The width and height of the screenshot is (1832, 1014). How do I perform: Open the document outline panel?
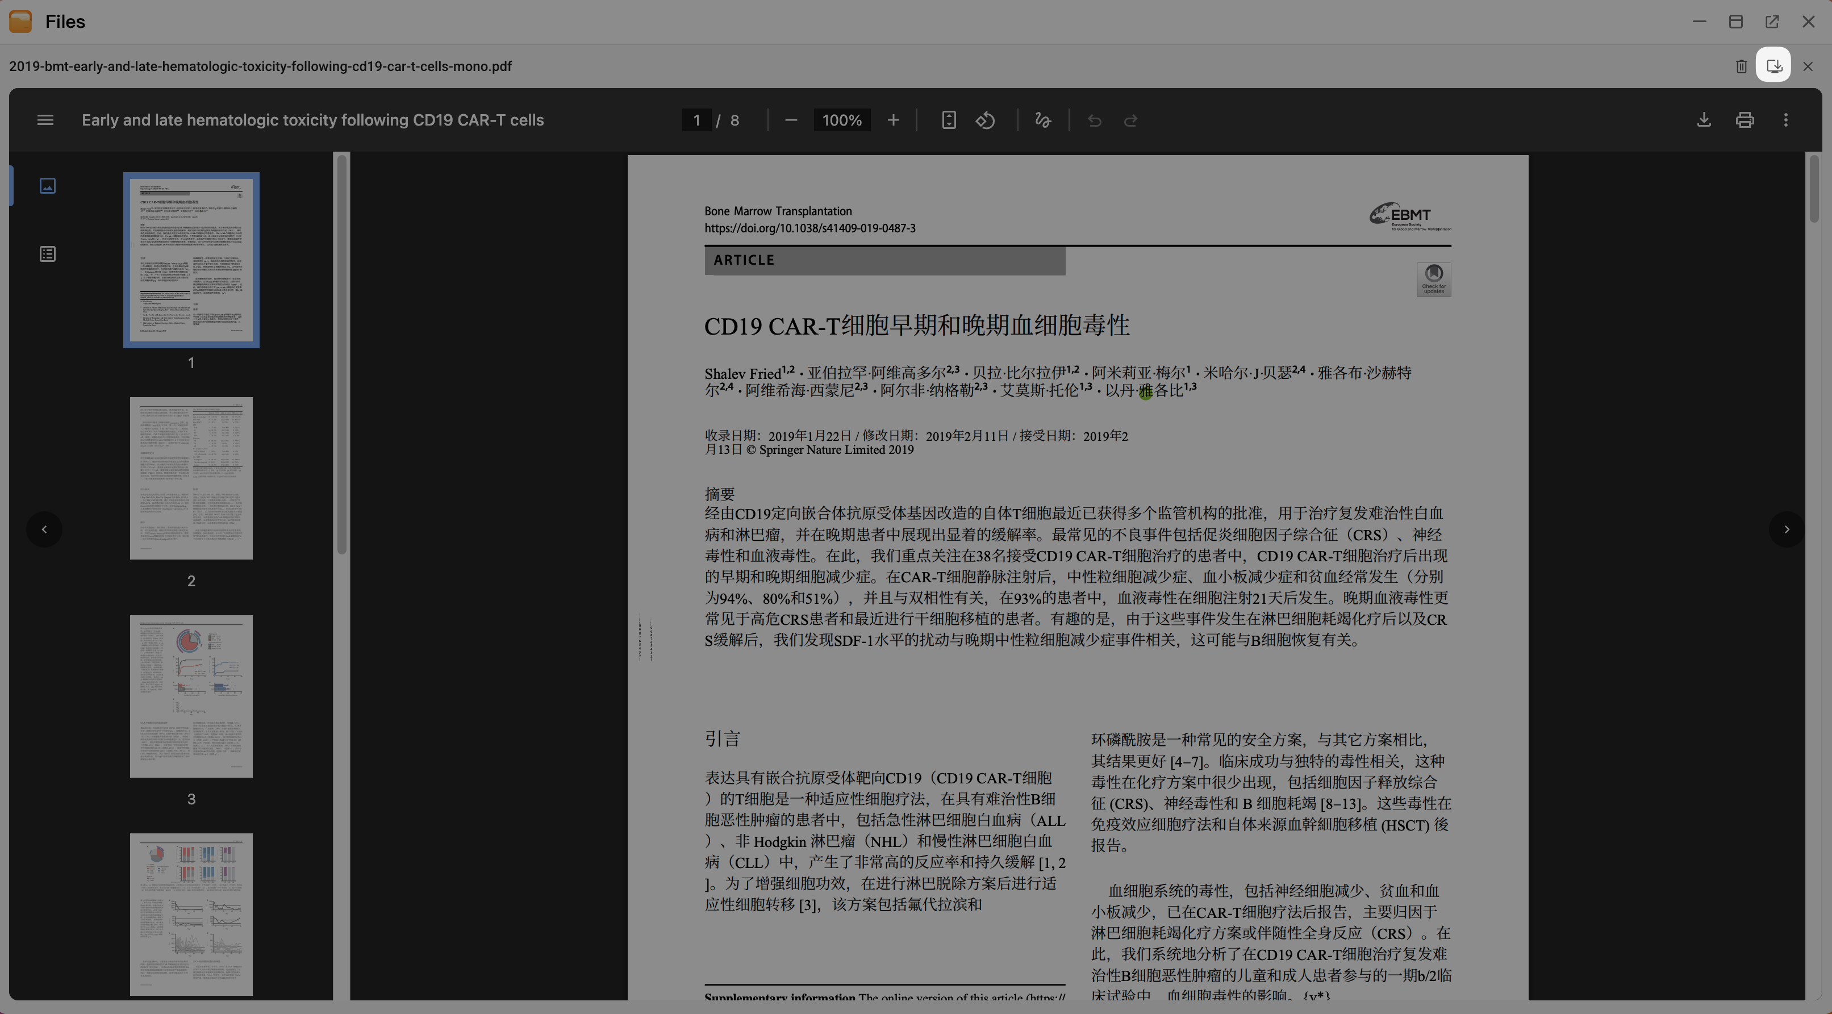(x=47, y=253)
